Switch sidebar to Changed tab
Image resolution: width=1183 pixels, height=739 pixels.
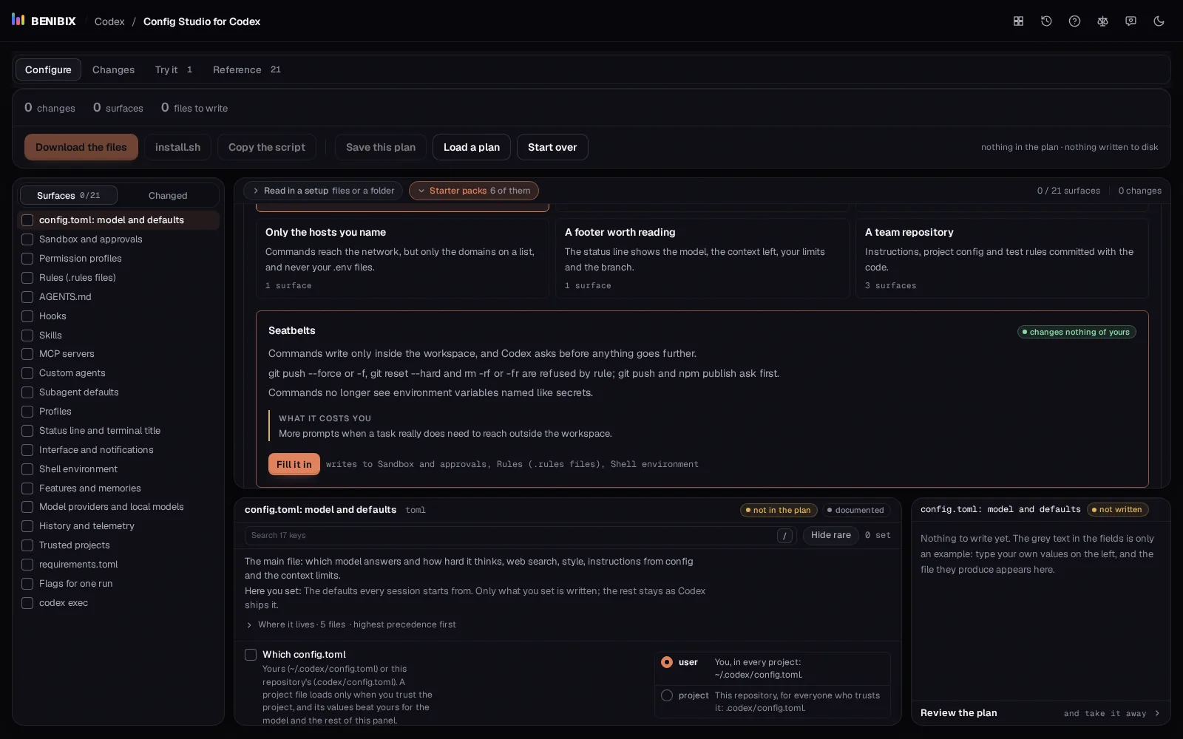(x=168, y=195)
